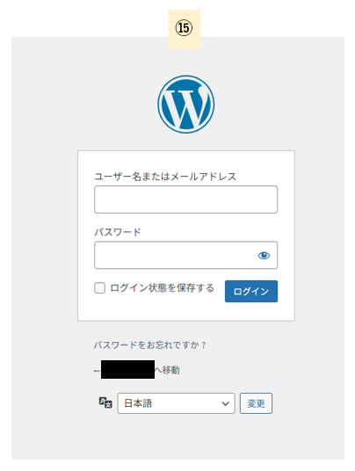
Task: Focus the パスワード input field
Action: pyautogui.click(x=186, y=255)
